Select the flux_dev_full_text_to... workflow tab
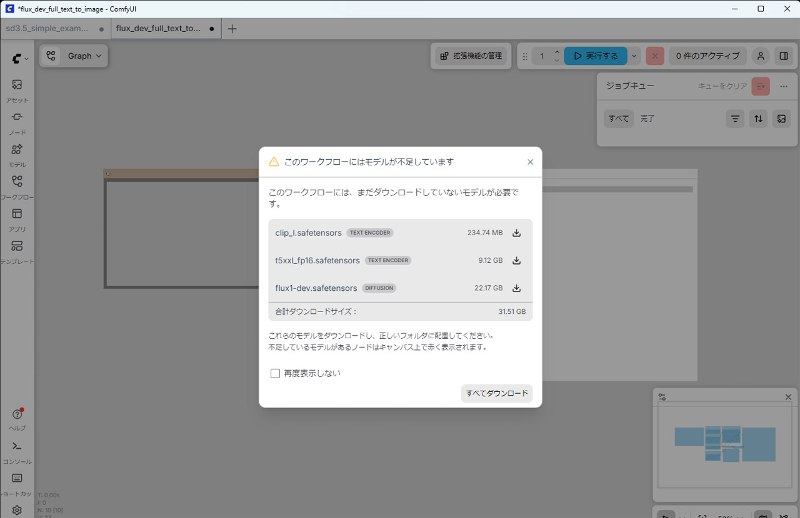The height and width of the screenshot is (518, 800). click(x=166, y=29)
